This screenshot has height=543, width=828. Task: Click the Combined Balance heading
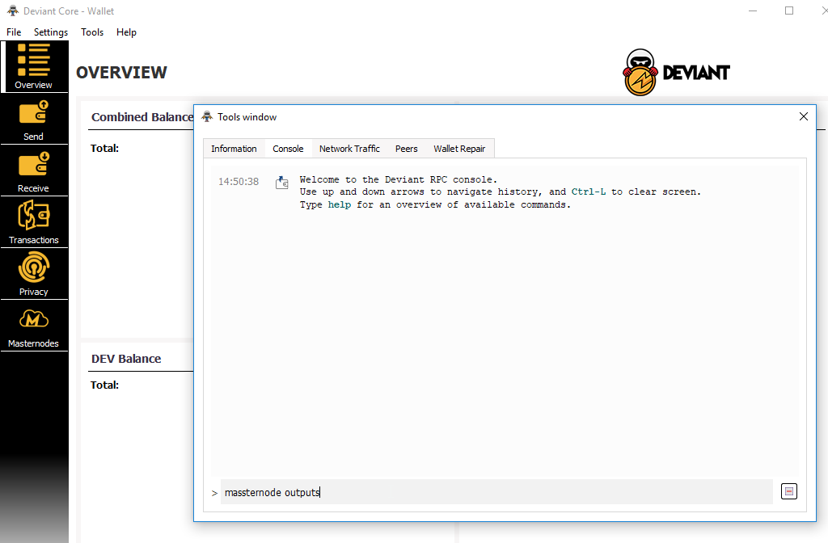(142, 117)
